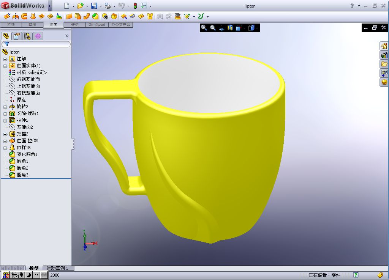
Task: Expand the 放样15 feature node
Action: [x=5, y=148]
